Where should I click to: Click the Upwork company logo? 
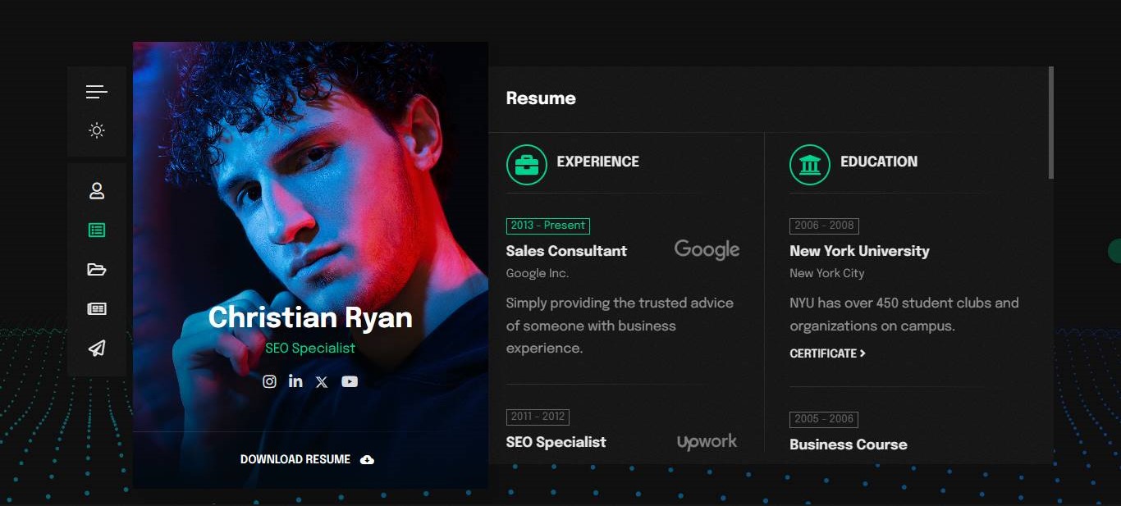[x=707, y=442]
